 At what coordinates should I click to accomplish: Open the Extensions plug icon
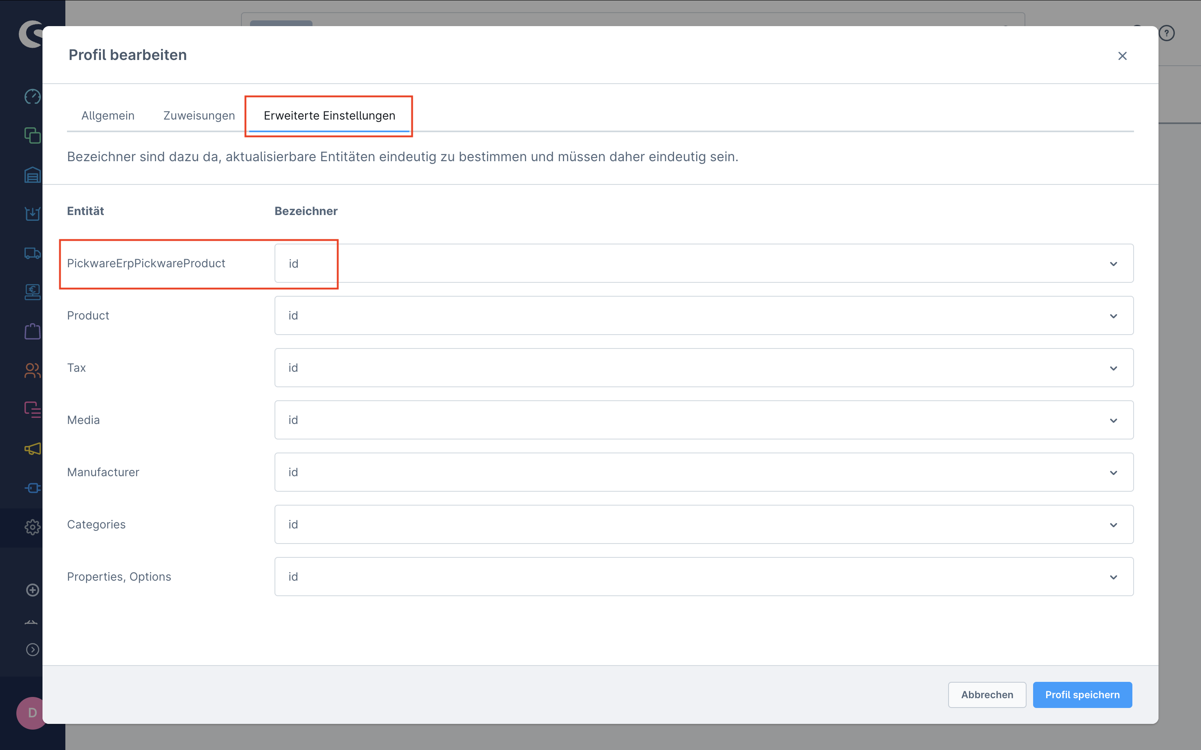(x=32, y=488)
